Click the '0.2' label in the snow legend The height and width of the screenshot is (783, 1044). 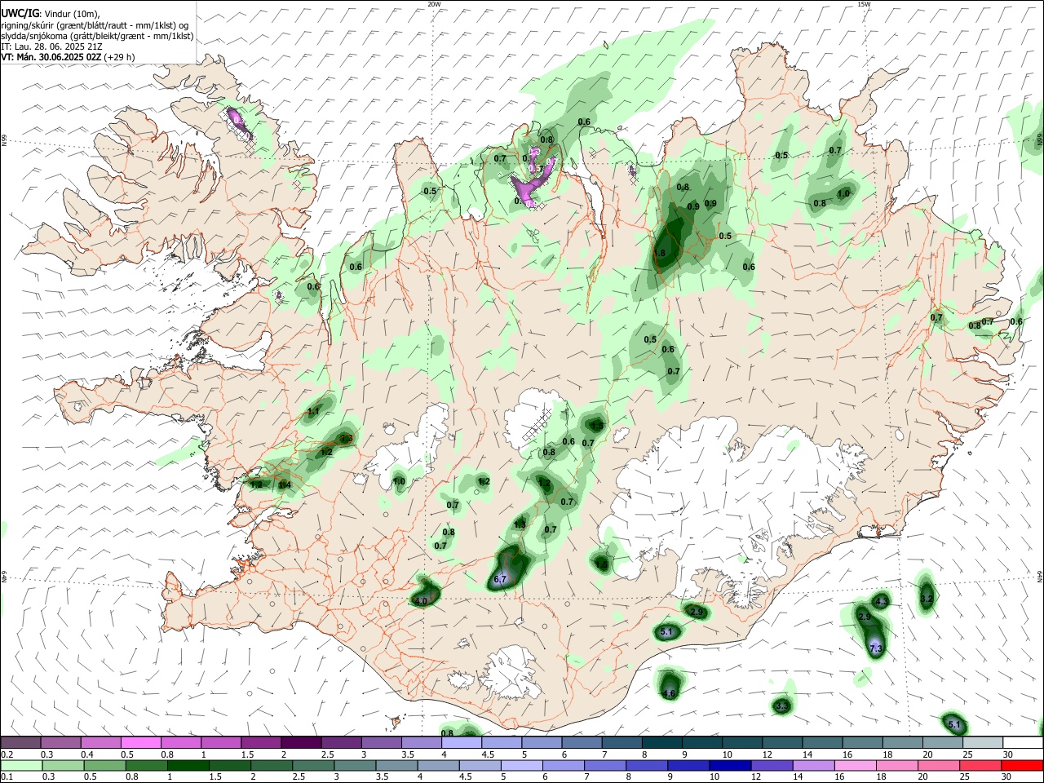click(7, 754)
